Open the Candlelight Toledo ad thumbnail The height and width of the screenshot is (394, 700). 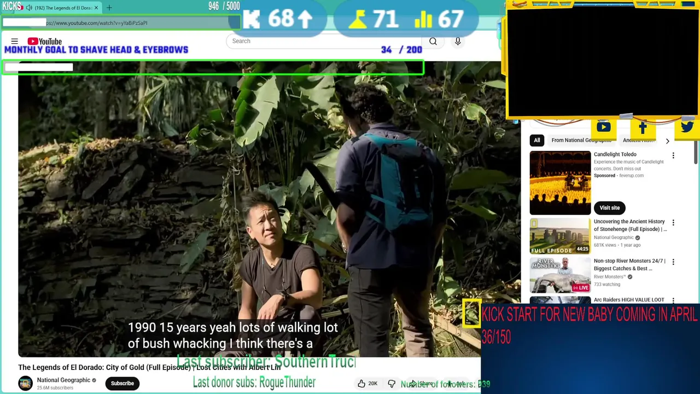560,183
